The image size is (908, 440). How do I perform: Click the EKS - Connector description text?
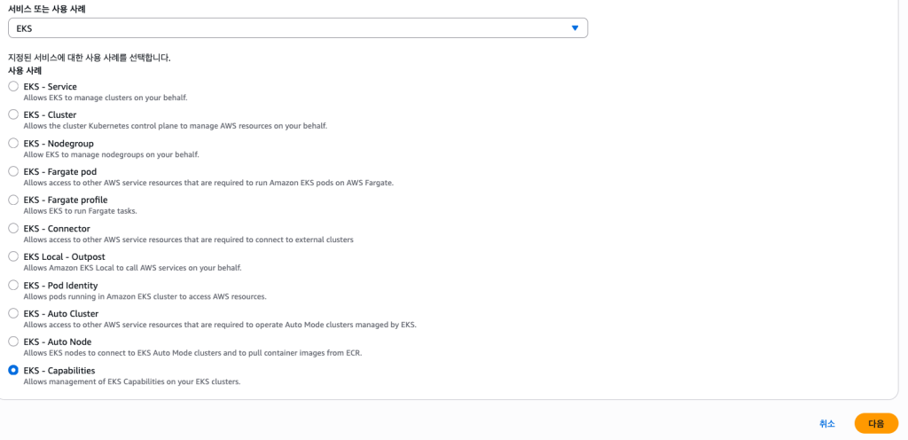(188, 240)
